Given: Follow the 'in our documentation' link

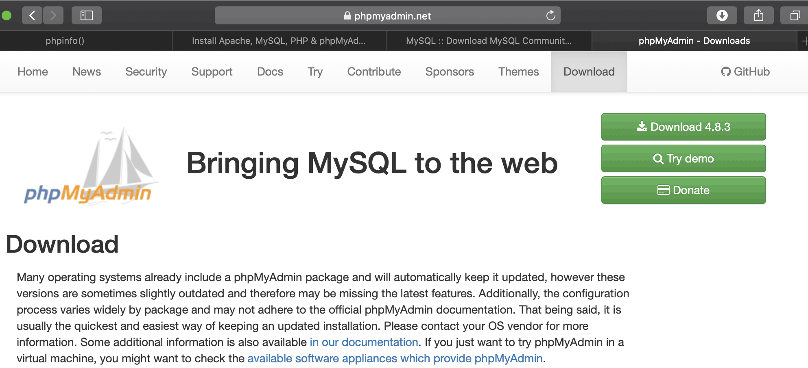Looking at the screenshot, I should click(364, 342).
